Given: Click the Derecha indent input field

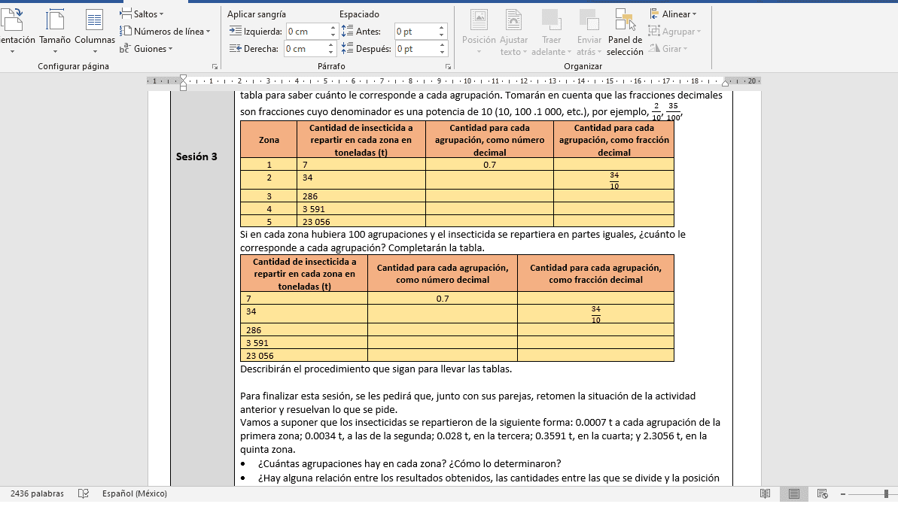Looking at the screenshot, I should click(306, 49).
